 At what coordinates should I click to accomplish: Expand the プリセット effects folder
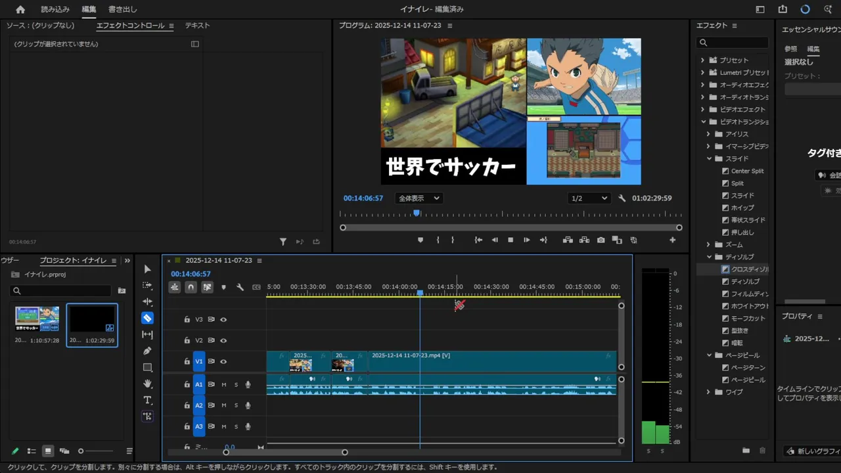[702, 60]
